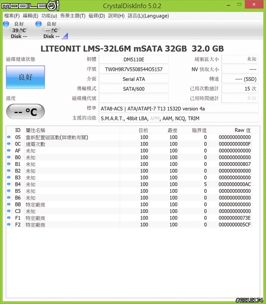Click the 特定廠商 name in row BB
This screenshot has height=304, width=266.
point(36,205)
